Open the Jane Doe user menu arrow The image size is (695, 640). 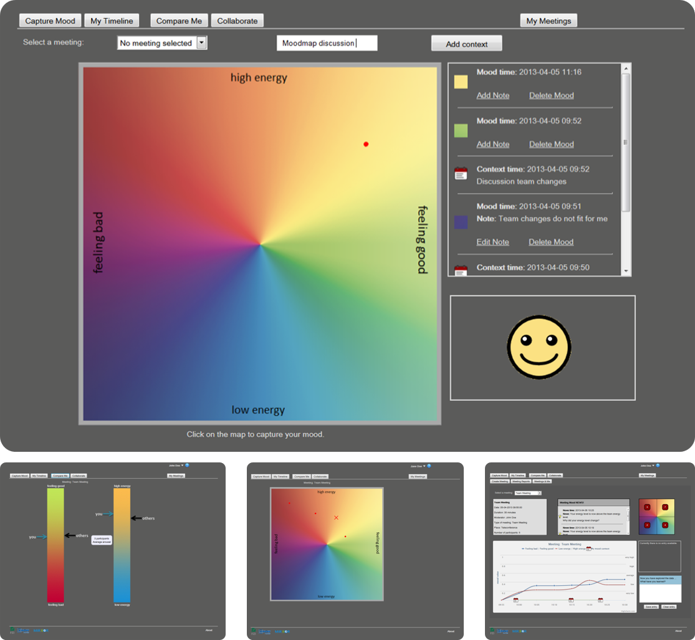pos(182,465)
